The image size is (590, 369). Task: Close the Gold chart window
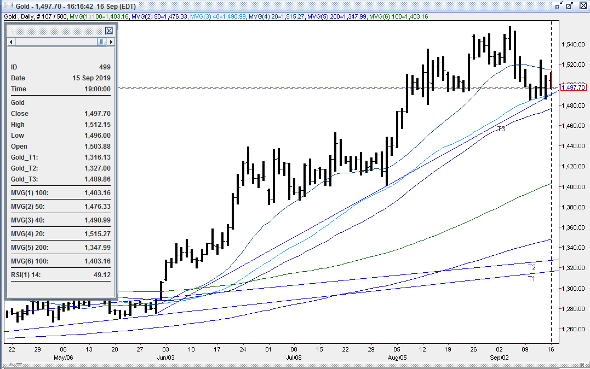click(x=582, y=5)
